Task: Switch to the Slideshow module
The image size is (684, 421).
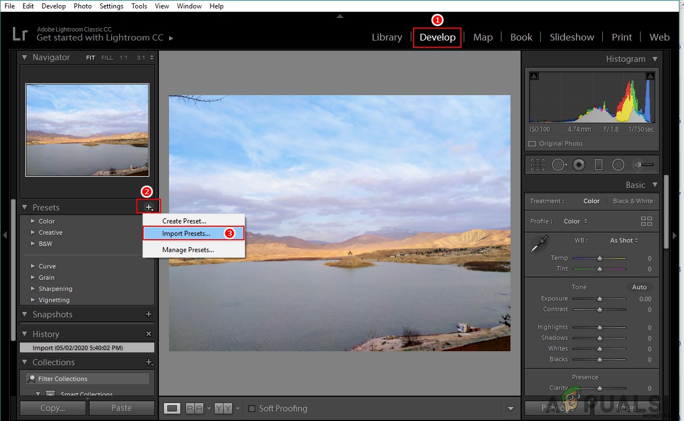Action: coord(572,37)
